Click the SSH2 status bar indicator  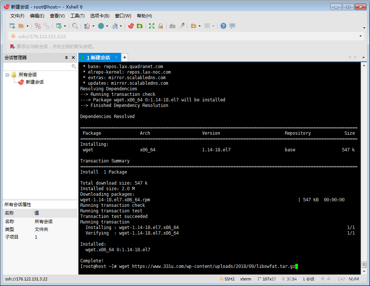pyautogui.click(x=227, y=279)
